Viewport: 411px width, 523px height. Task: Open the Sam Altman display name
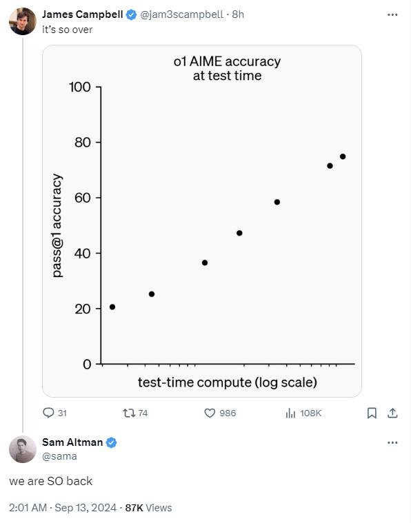click(x=72, y=442)
